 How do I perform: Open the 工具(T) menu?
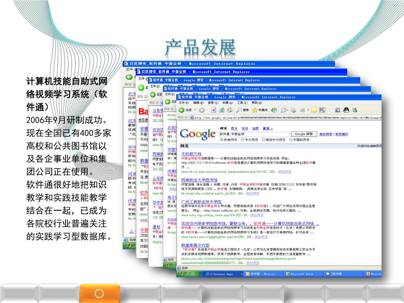point(242,103)
